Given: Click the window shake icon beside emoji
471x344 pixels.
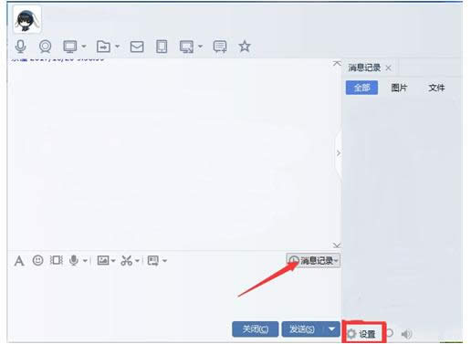Looking at the screenshot, I should click(x=56, y=260).
